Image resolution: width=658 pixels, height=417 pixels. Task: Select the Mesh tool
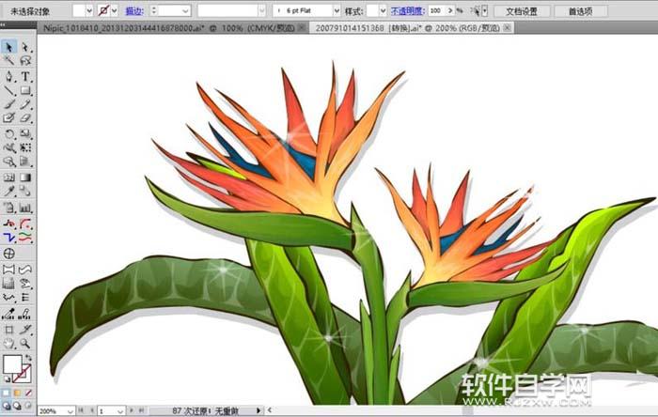[x=8, y=178]
